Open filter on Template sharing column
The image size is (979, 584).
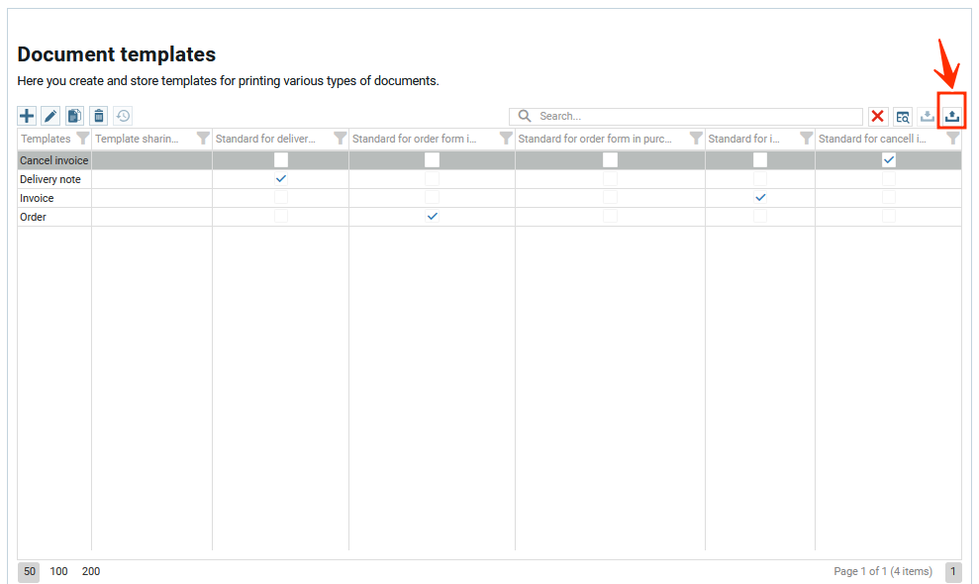coord(203,139)
